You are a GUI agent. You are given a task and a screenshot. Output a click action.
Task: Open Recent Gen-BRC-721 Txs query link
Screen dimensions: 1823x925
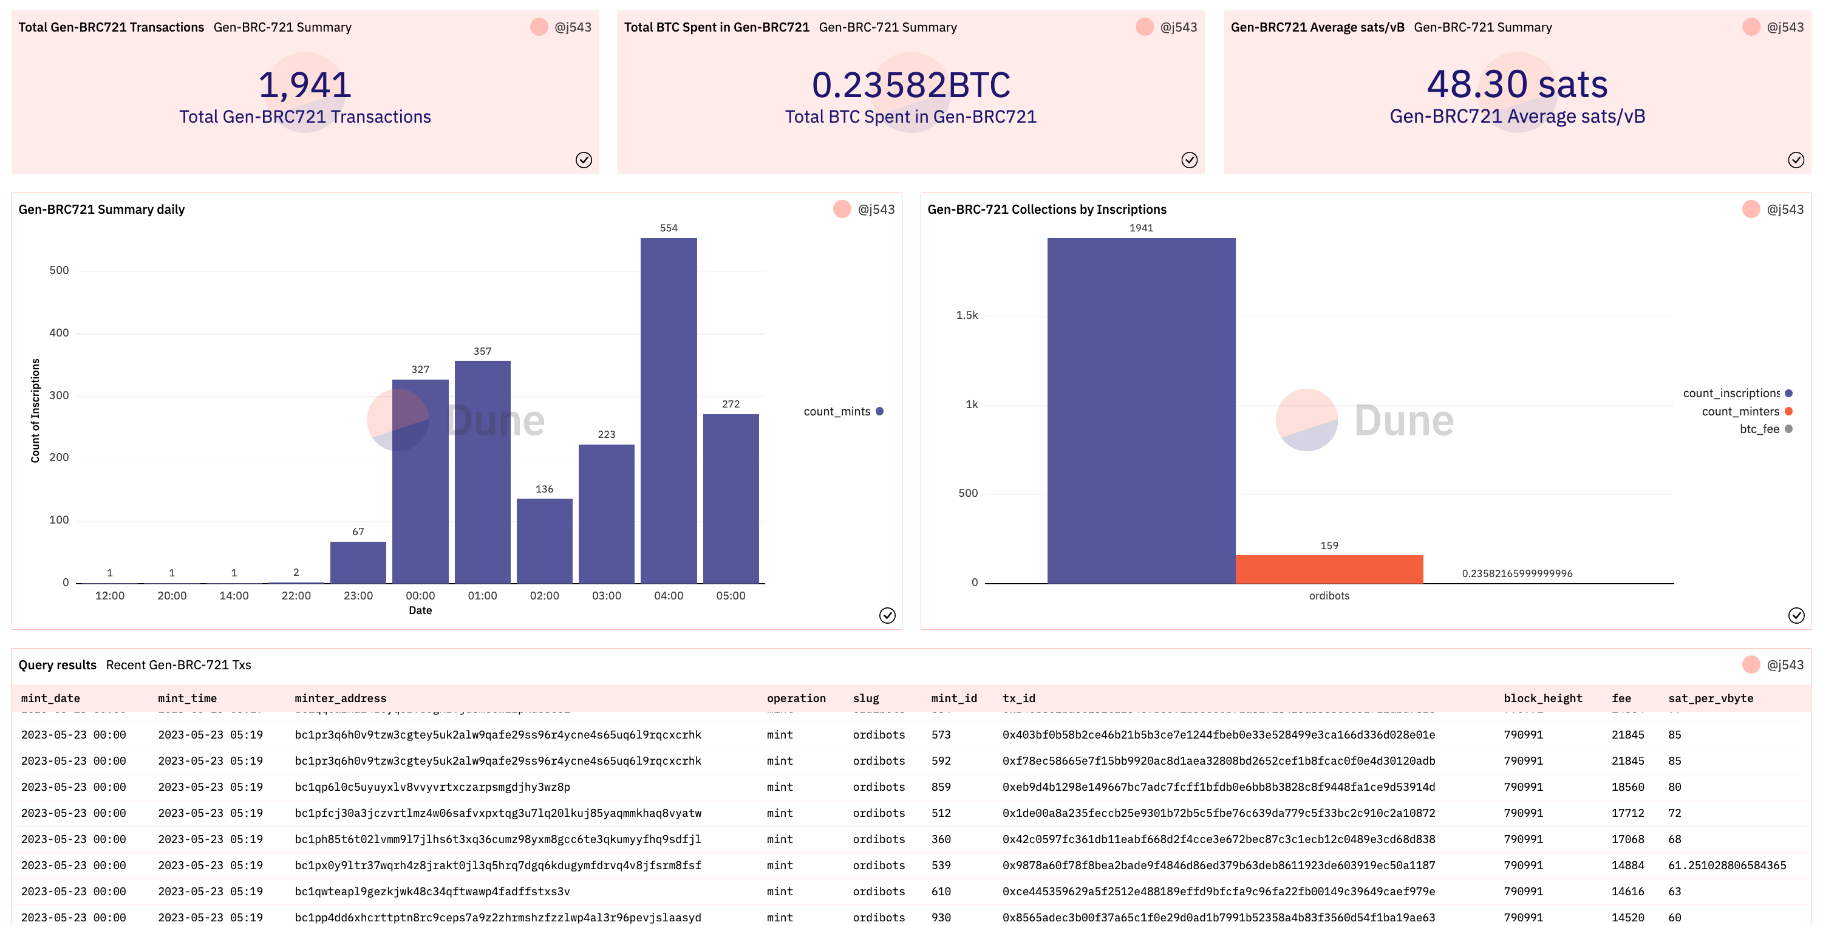point(179,664)
